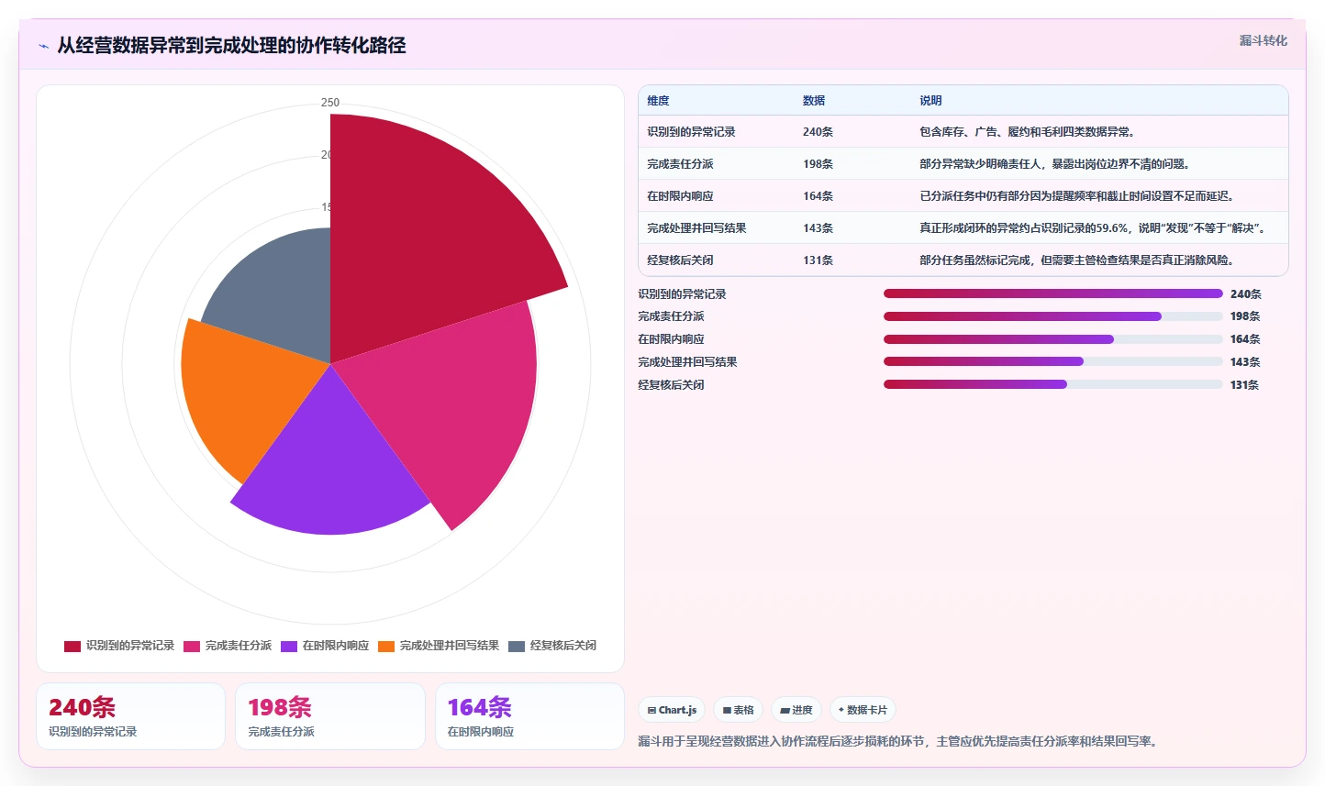Screen dimensions: 1325x786
Task: Click table value 164条
Action: click(x=818, y=196)
